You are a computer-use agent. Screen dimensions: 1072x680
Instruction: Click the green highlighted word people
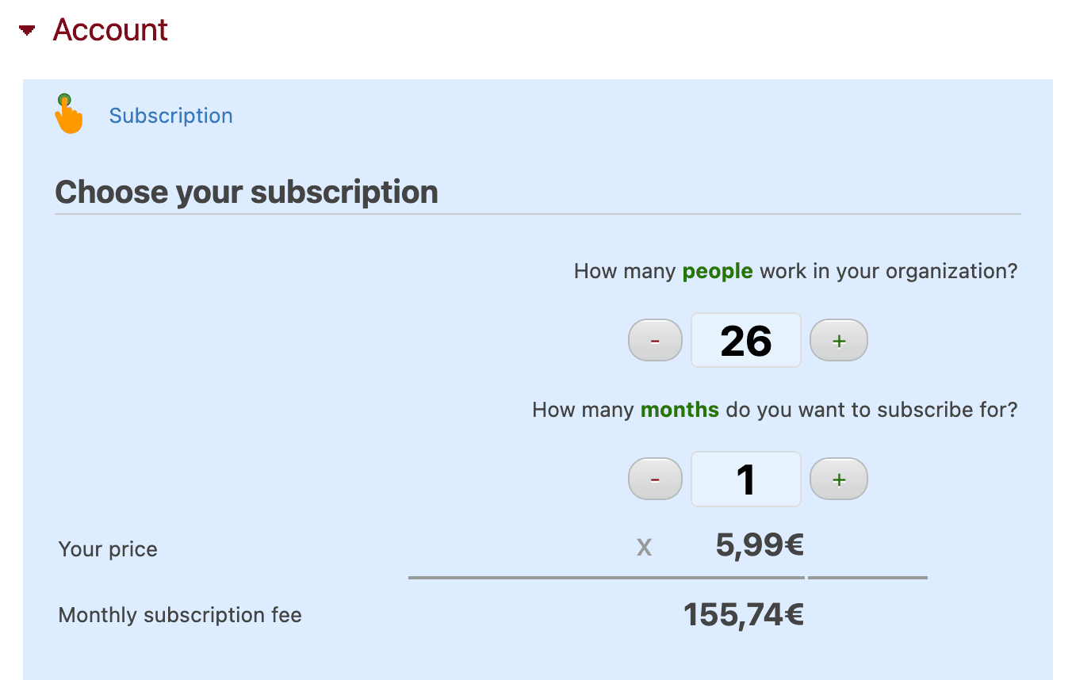tap(717, 271)
